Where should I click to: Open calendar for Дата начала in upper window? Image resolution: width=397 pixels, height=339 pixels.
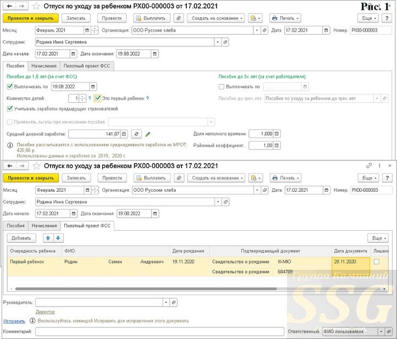click(73, 54)
